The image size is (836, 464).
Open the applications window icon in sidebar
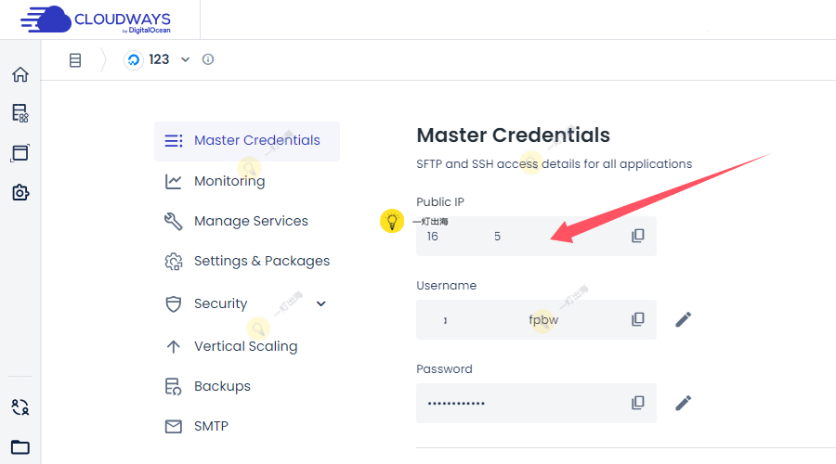20,152
